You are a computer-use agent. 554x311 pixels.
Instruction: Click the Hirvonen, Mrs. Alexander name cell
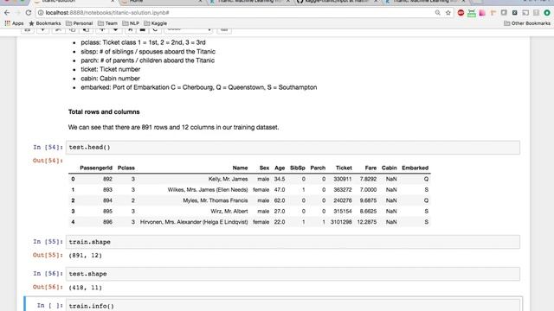[x=194, y=222]
